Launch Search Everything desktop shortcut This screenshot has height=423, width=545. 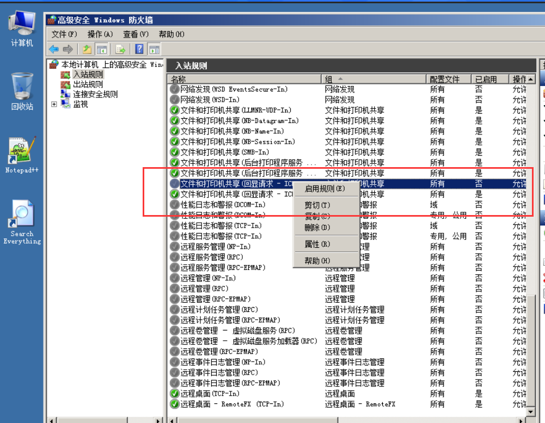click(x=22, y=223)
